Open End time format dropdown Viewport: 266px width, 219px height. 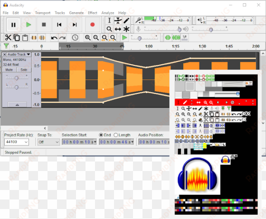133,142
